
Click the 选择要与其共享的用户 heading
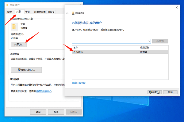click(86, 23)
